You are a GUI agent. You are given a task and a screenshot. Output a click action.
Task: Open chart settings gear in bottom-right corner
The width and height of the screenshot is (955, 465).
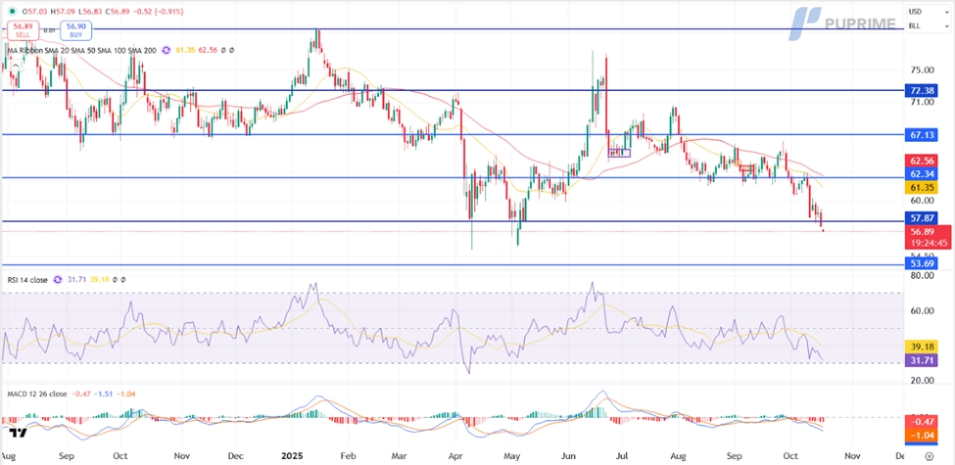929,455
